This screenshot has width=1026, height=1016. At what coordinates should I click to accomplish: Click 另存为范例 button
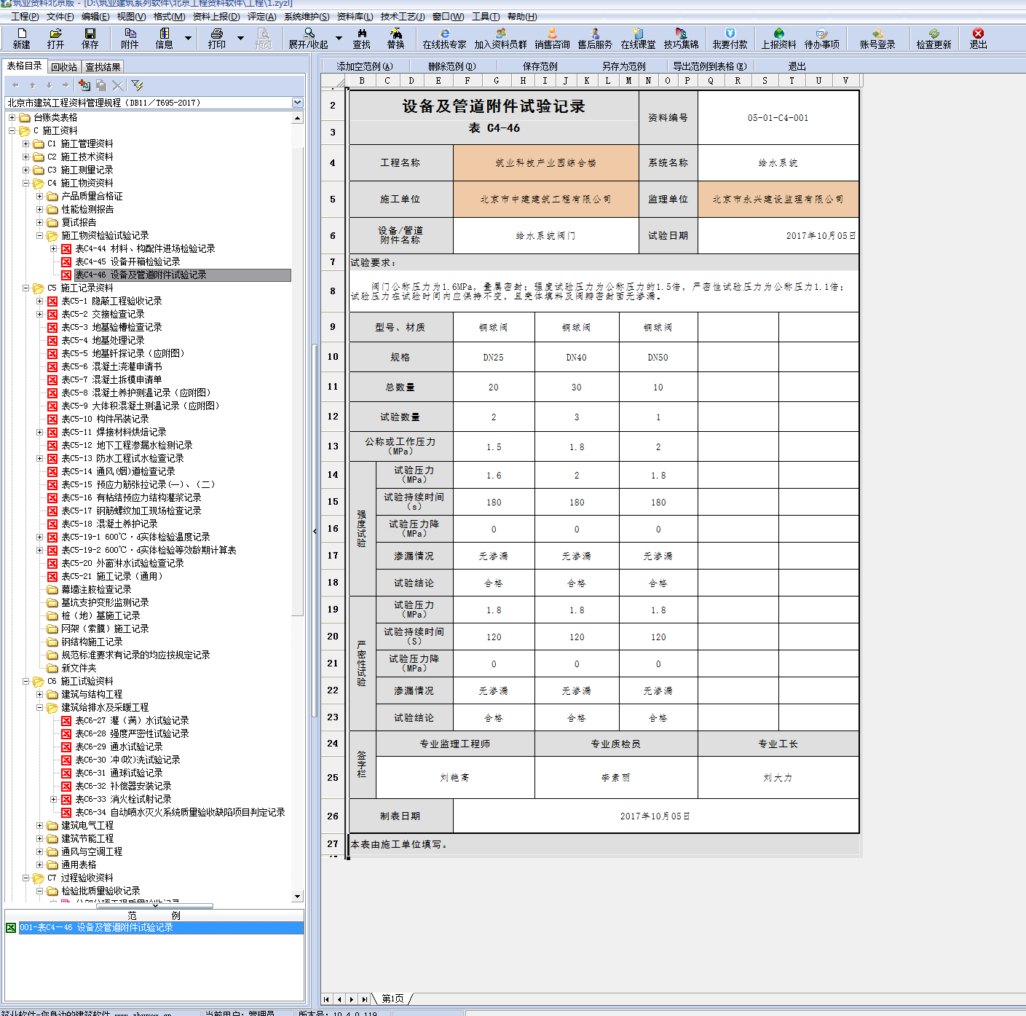624,66
